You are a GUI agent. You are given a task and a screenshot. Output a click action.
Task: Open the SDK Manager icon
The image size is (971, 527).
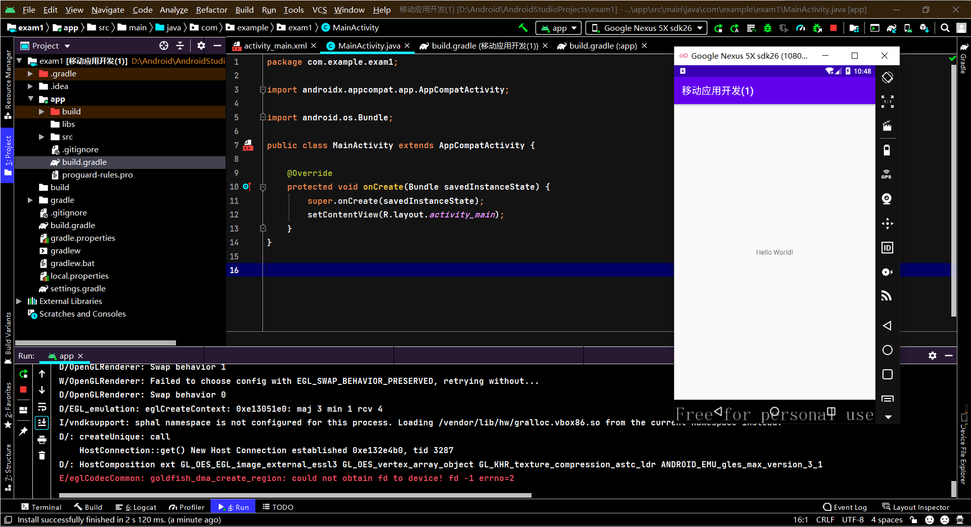(924, 28)
